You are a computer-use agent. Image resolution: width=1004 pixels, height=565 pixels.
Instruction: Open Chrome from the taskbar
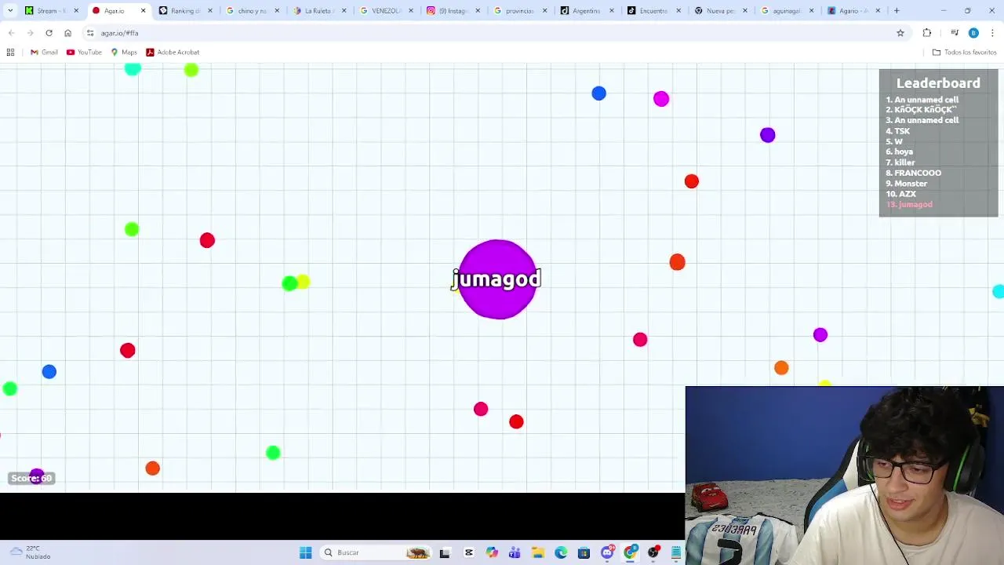[x=630, y=552]
